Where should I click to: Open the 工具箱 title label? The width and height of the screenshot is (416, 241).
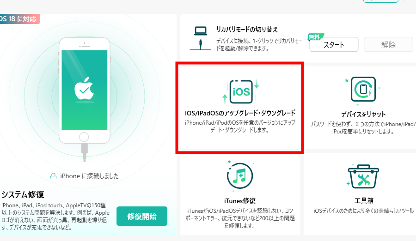point(363,200)
